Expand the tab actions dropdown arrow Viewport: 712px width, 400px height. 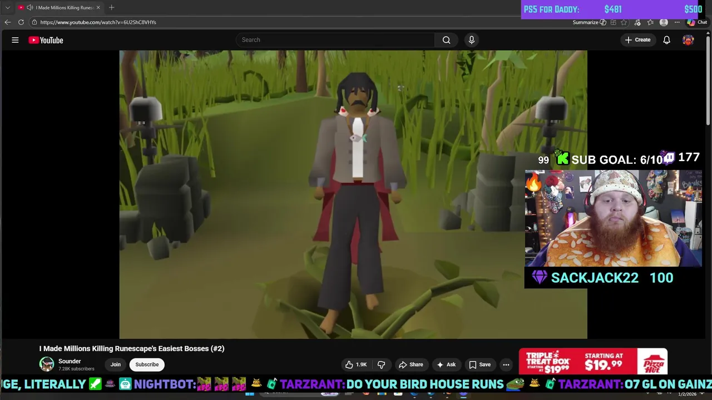(7, 8)
